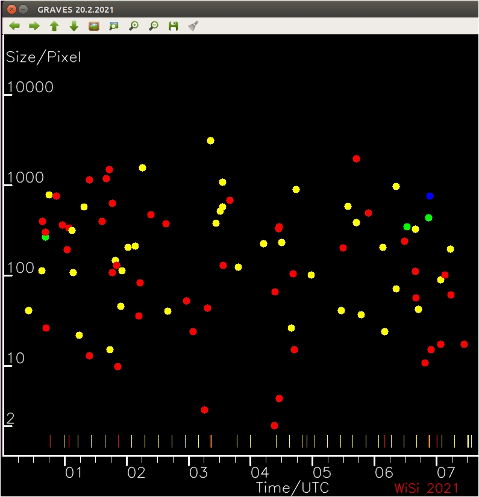Click the "07" hour label
Image resolution: width=479 pixels, height=497 pixels.
pos(446,472)
